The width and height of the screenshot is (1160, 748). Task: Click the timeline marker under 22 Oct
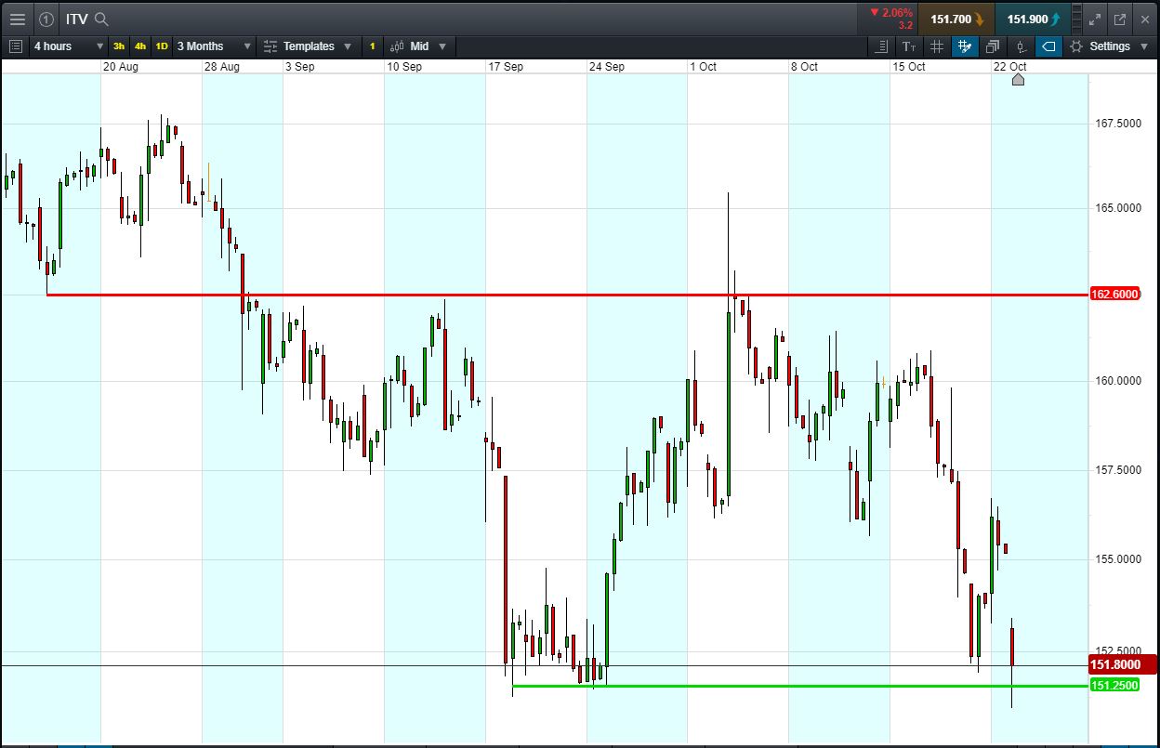coord(1018,80)
